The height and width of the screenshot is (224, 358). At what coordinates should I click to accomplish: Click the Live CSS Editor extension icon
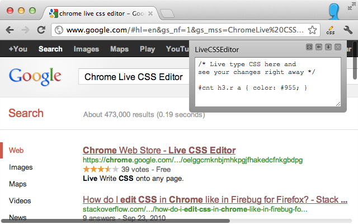coord(331,30)
